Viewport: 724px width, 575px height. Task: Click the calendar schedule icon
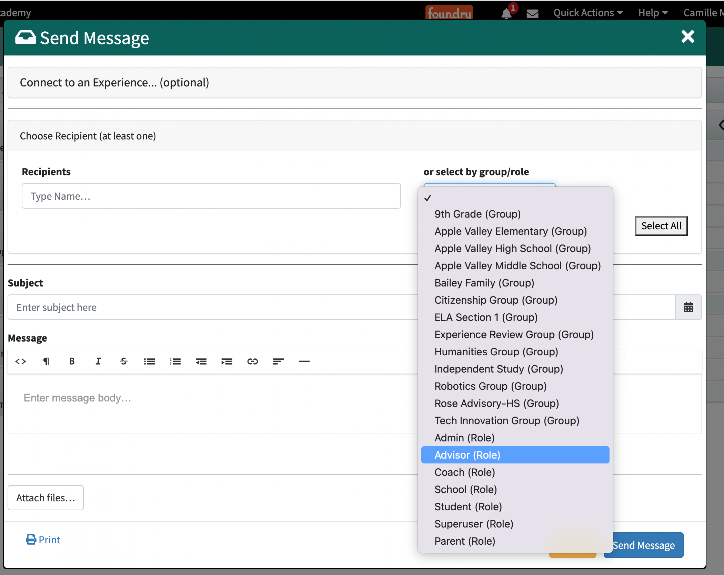point(688,307)
